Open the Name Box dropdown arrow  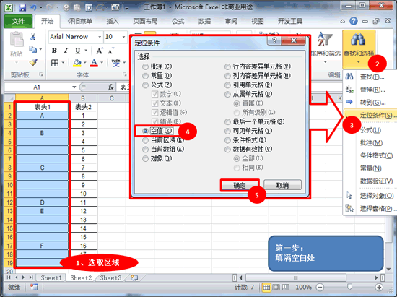point(74,87)
